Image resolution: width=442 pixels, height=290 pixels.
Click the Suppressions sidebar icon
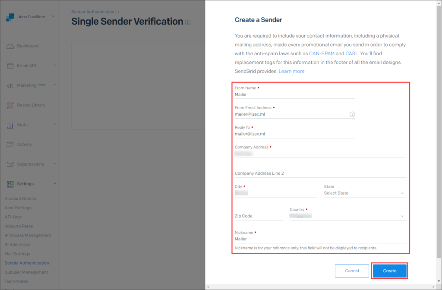[9, 164]
